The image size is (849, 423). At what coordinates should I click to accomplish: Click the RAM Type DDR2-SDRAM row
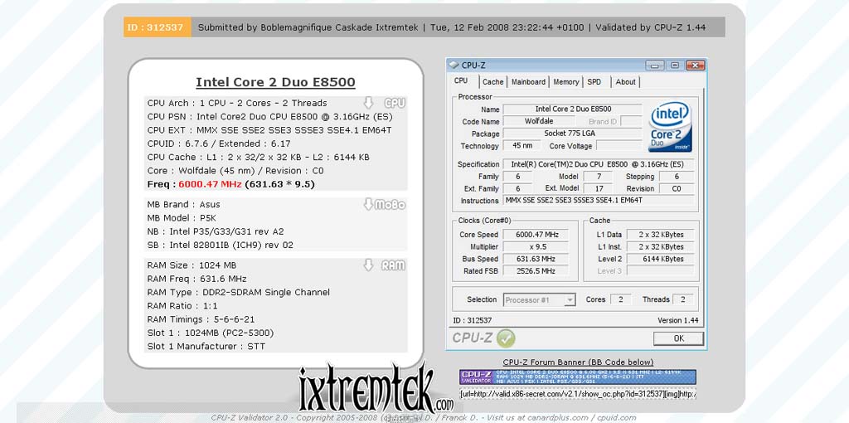pyautogui.click(x=238, y=293)
